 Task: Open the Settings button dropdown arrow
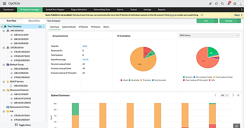pos(239,21)
